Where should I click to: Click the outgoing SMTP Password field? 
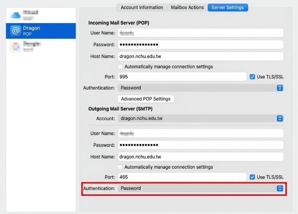pos(201,145)
